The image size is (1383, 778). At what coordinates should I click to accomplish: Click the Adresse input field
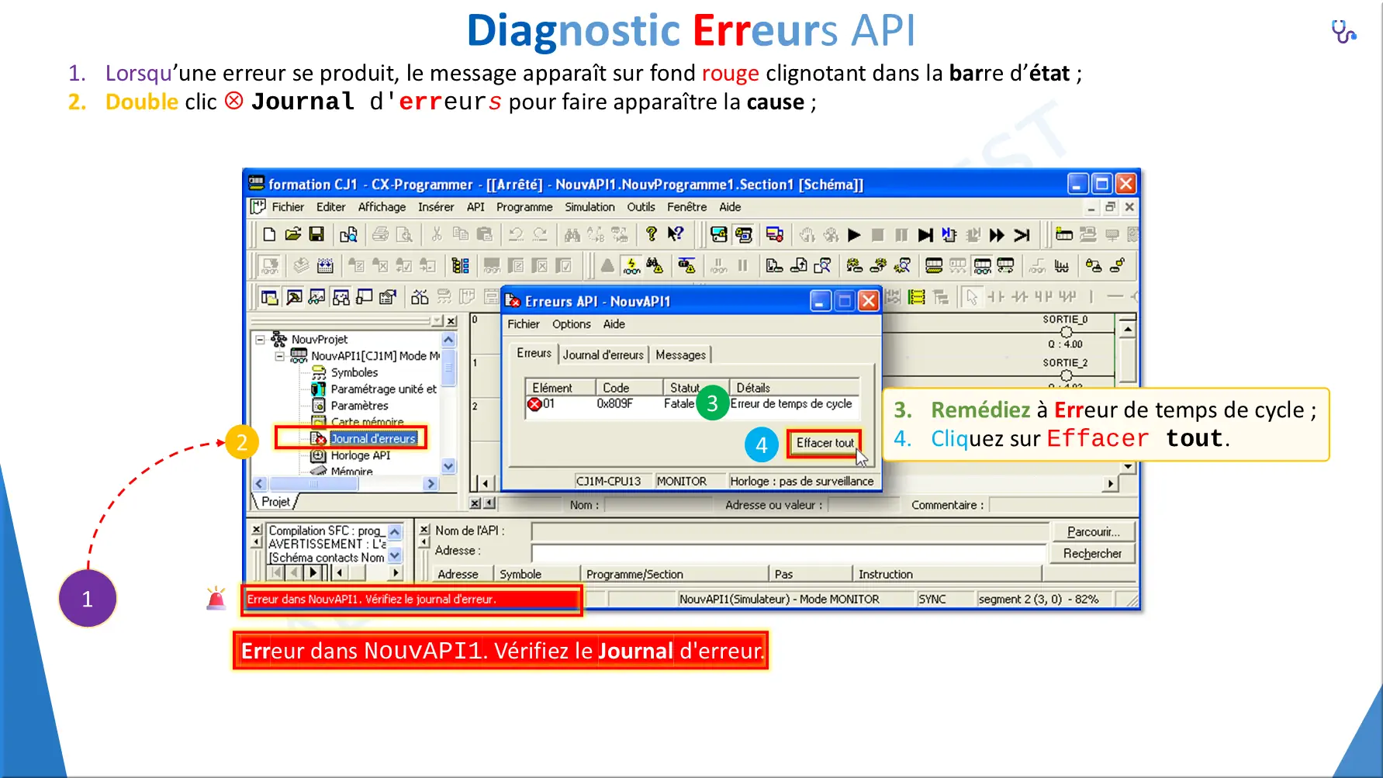tap(787, 552)
